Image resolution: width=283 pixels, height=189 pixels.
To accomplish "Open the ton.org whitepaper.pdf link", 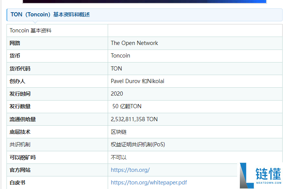I will pos(149,183).
